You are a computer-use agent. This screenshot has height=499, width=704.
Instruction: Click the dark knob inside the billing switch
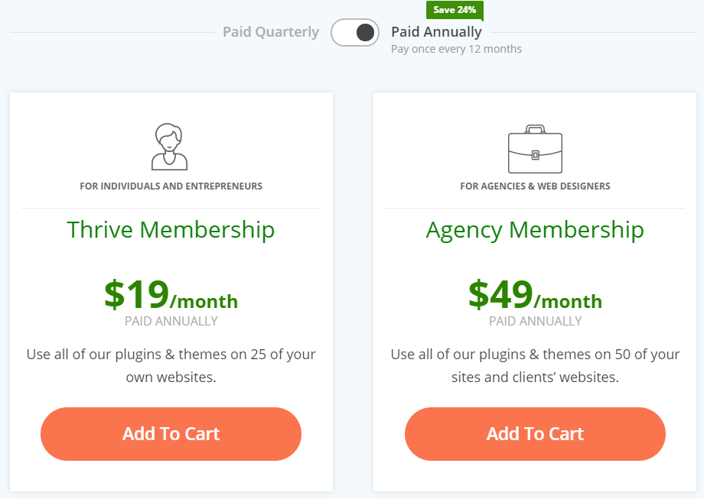click(365, 33)
